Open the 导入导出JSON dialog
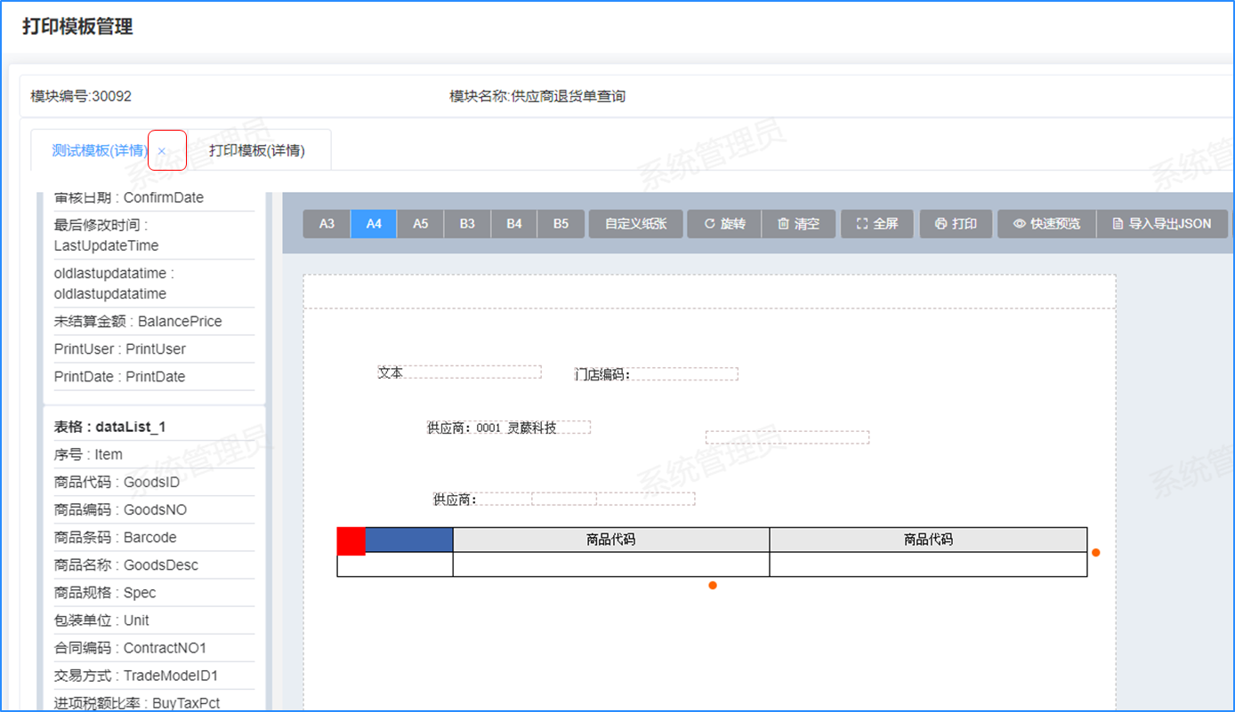The image size is (1235, 712). coord(1162,224)
